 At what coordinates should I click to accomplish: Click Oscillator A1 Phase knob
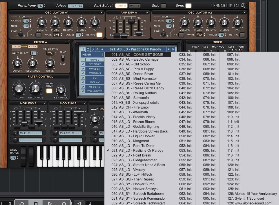click(x=55, y=23)
